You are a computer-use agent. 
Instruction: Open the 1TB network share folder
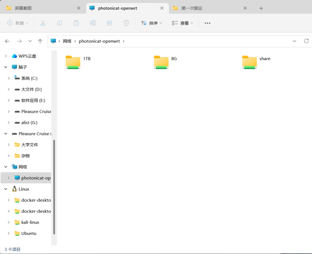pyautogui.click(x=73, y=62)
